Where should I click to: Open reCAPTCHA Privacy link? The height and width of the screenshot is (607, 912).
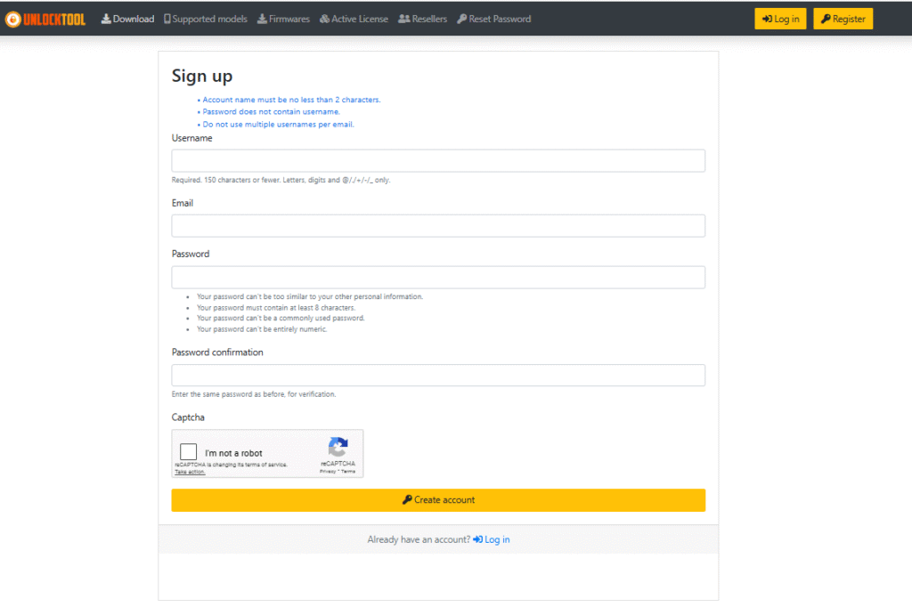(328, 472)
